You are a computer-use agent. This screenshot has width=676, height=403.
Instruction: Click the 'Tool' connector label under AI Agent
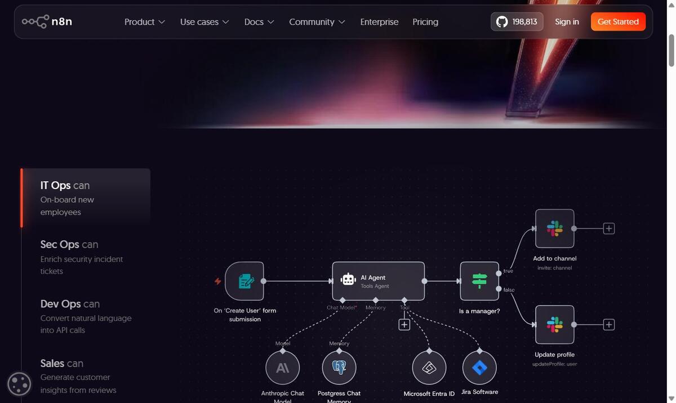point(404,307)
